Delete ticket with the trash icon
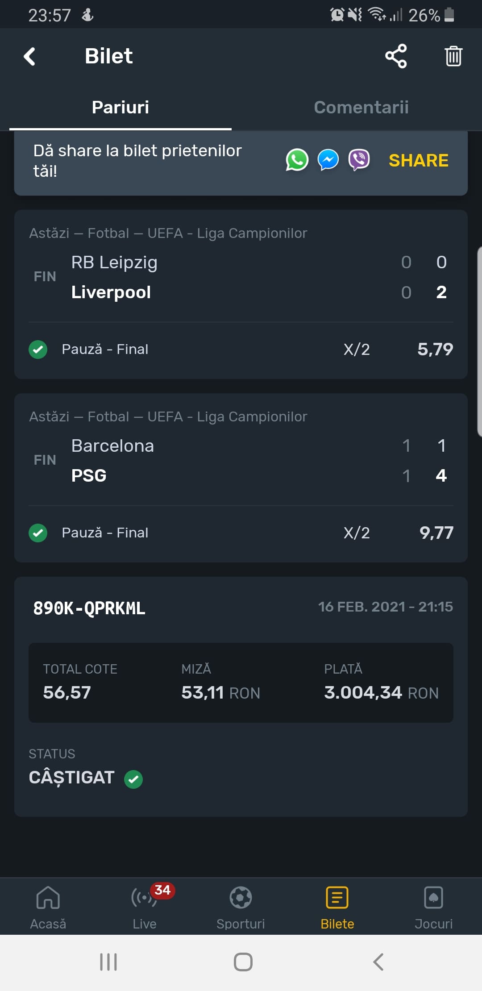 coord(453,56)
